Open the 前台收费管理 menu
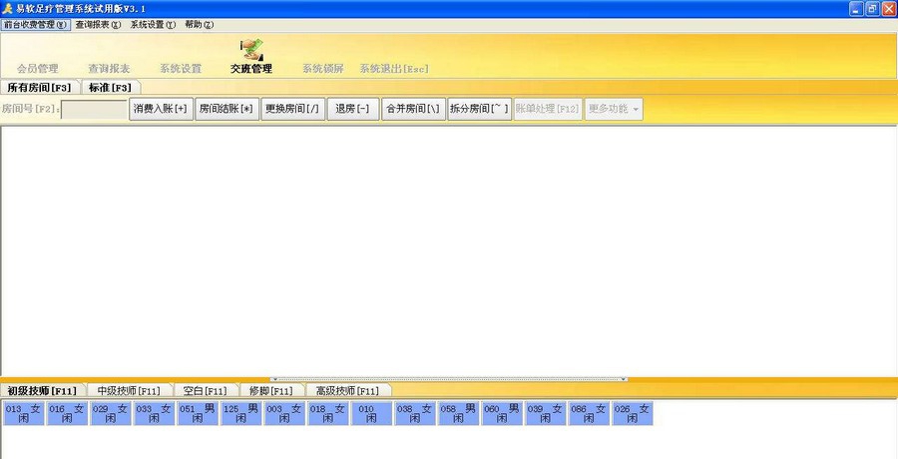Screen dimensions: 898x459 pos(36,25)
